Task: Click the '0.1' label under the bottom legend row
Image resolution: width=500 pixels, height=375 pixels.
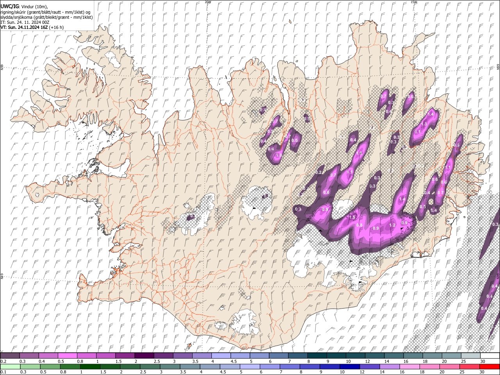Action: (x=3, y=372)
